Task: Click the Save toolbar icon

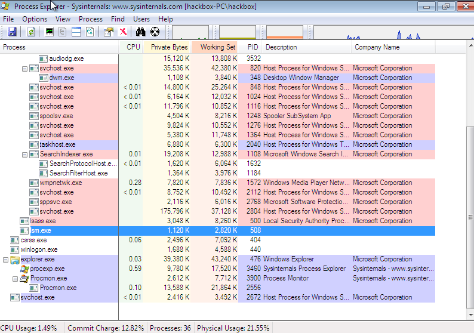Action: (12, 32)
